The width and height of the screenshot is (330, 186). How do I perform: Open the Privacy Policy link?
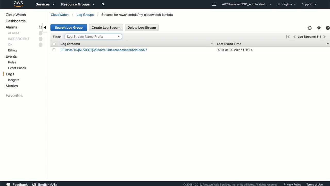tap(292, 184)
